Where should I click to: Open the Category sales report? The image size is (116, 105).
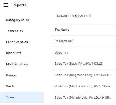(18, 20)
